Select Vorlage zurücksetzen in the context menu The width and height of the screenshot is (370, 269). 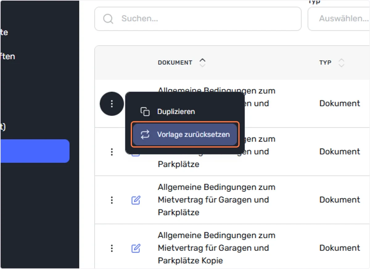(185, 134)
